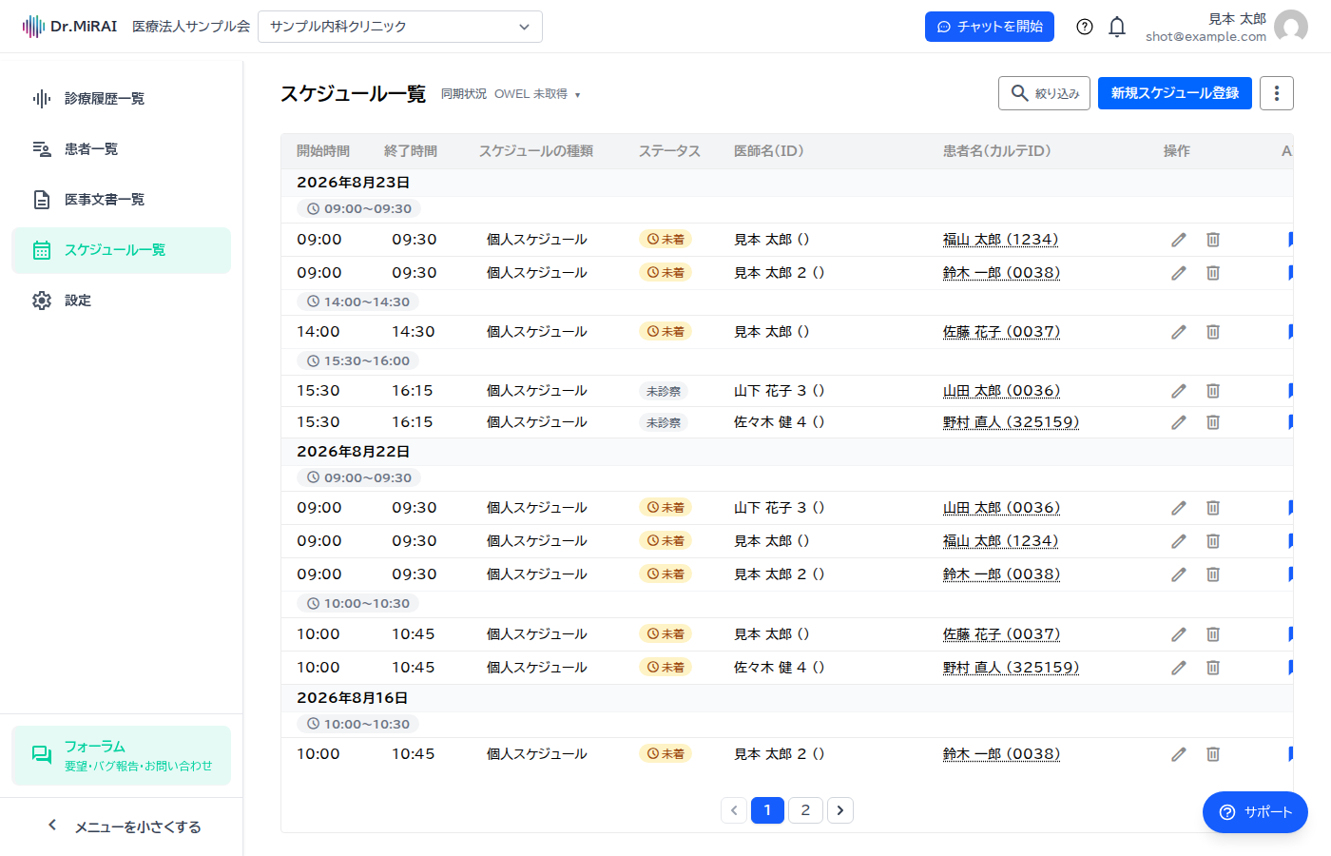Click the Dr.MiRAI logo
This screenshot has width=1331, height=856.
(x=69, y=27)
